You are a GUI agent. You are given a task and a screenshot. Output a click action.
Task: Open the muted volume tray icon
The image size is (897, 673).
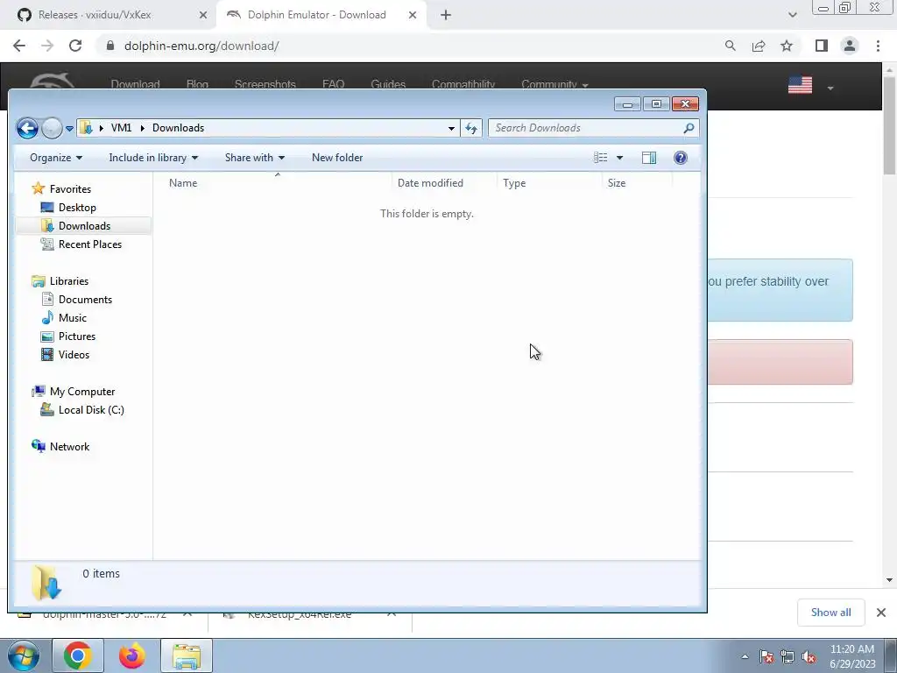click(809, 656)
